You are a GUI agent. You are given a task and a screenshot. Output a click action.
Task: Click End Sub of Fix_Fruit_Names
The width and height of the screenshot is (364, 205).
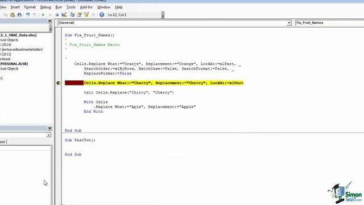(x=73, y=130)
